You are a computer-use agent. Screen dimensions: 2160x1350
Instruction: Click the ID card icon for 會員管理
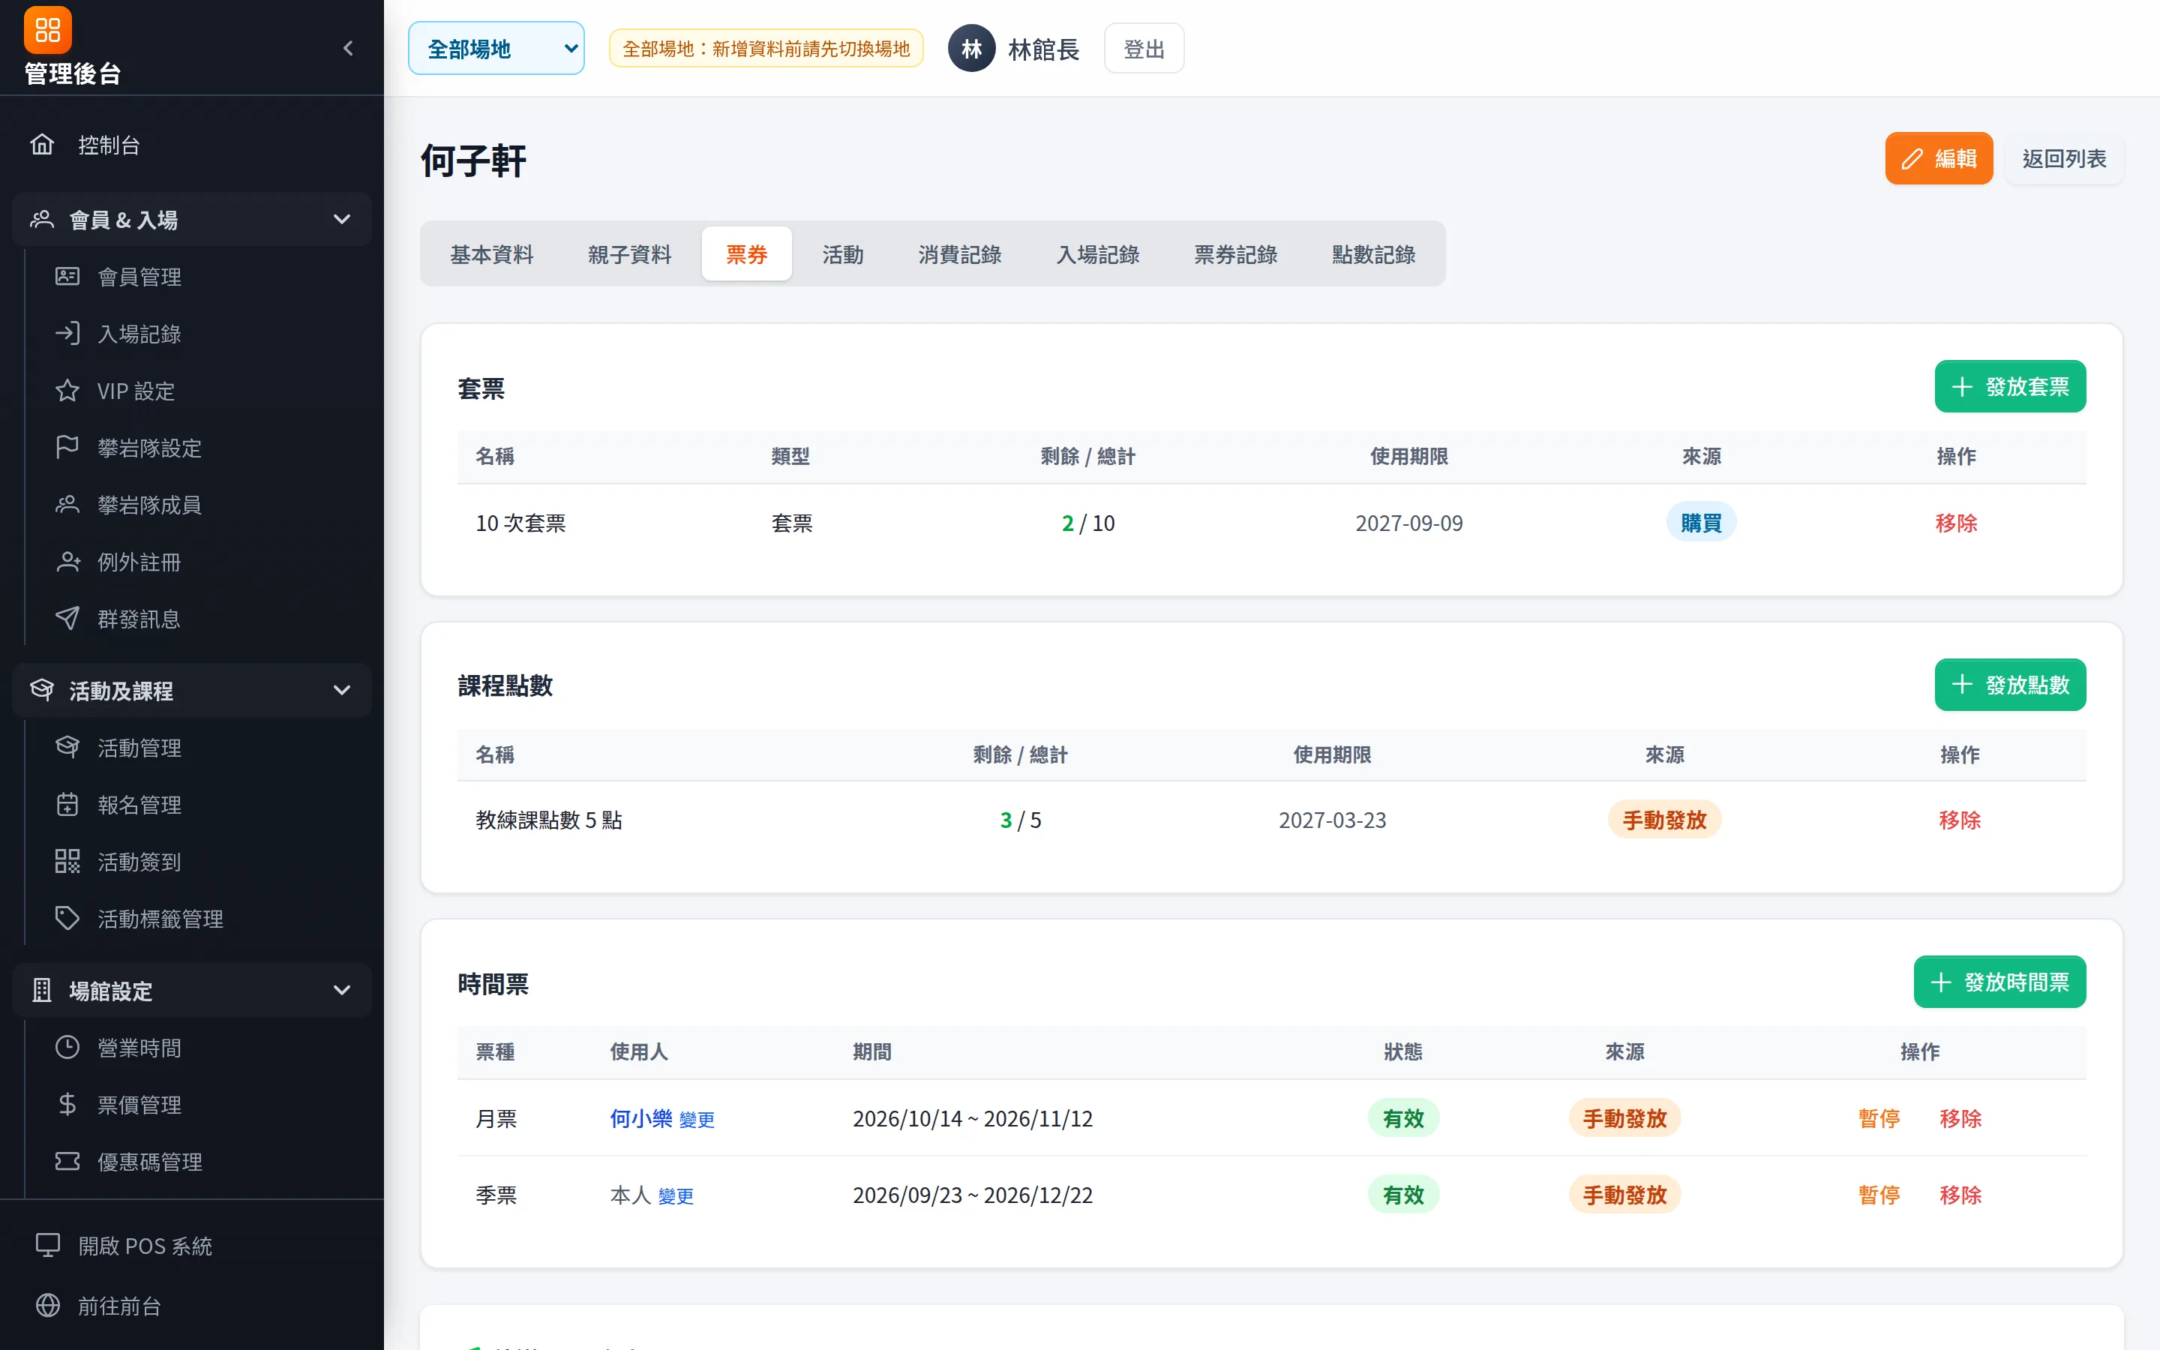[67, 277]
